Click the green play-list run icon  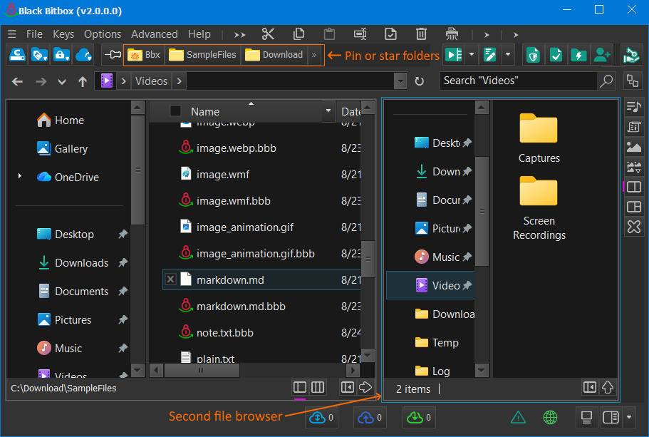coord(454,55)
